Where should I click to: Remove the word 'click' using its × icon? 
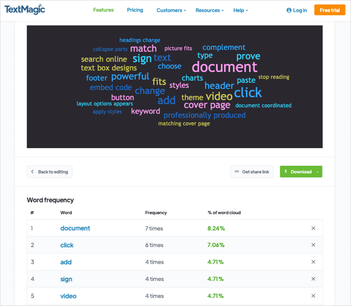[313, 245]
